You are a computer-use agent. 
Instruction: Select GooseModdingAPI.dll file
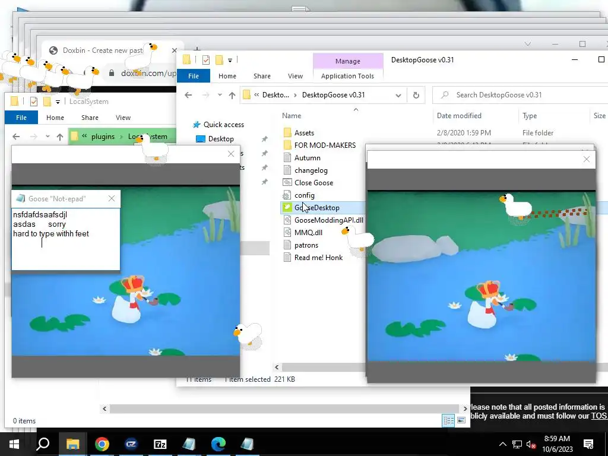coord(328,220)
